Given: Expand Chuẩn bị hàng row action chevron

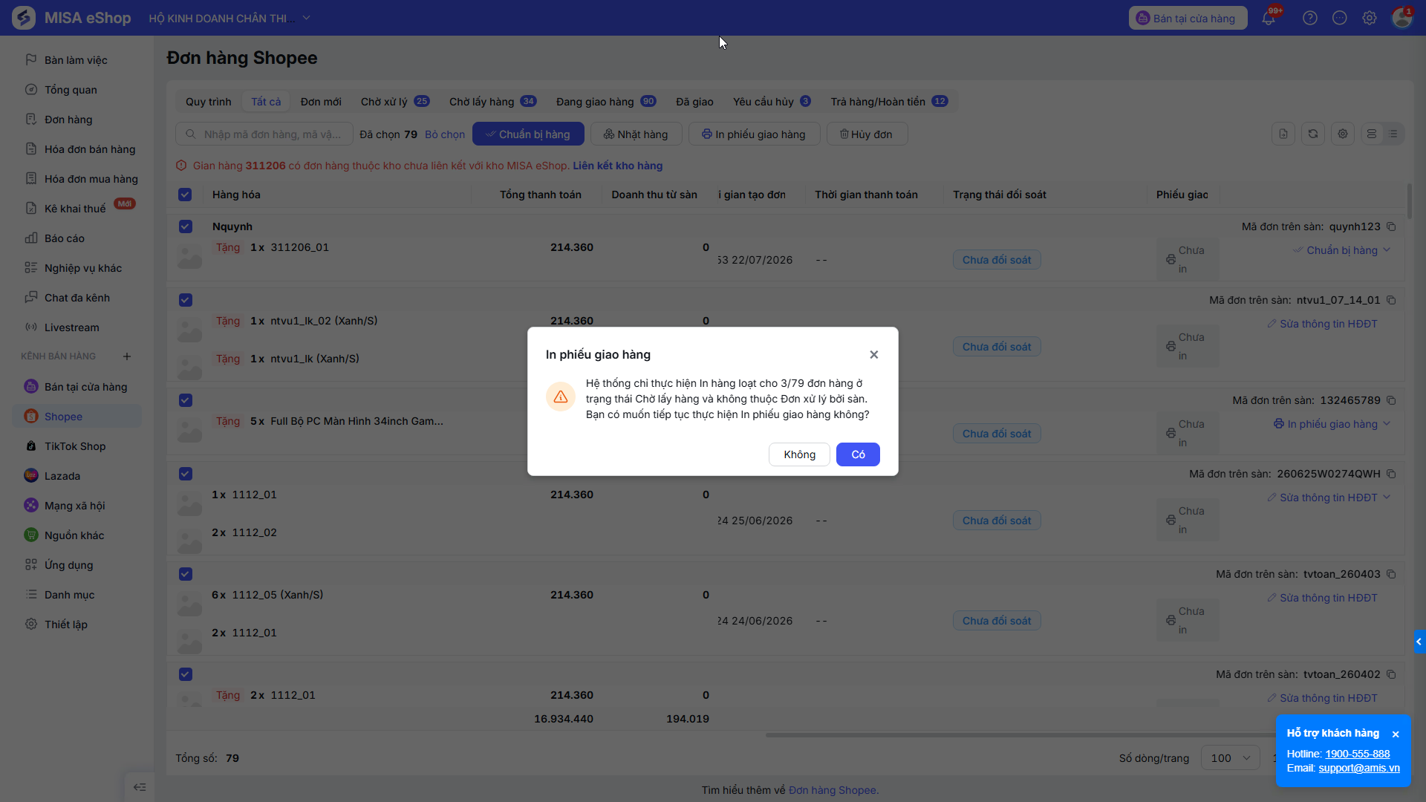Looking at the screenshot, I should (x=1387, y=250).
